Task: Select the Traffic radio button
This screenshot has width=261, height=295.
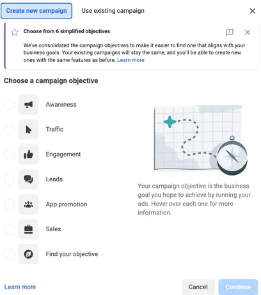Action: [x=9, y=130]
